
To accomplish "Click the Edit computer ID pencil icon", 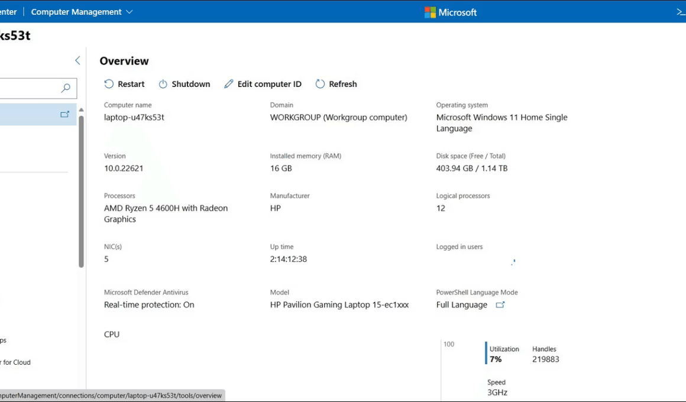I will pos(228,84).
